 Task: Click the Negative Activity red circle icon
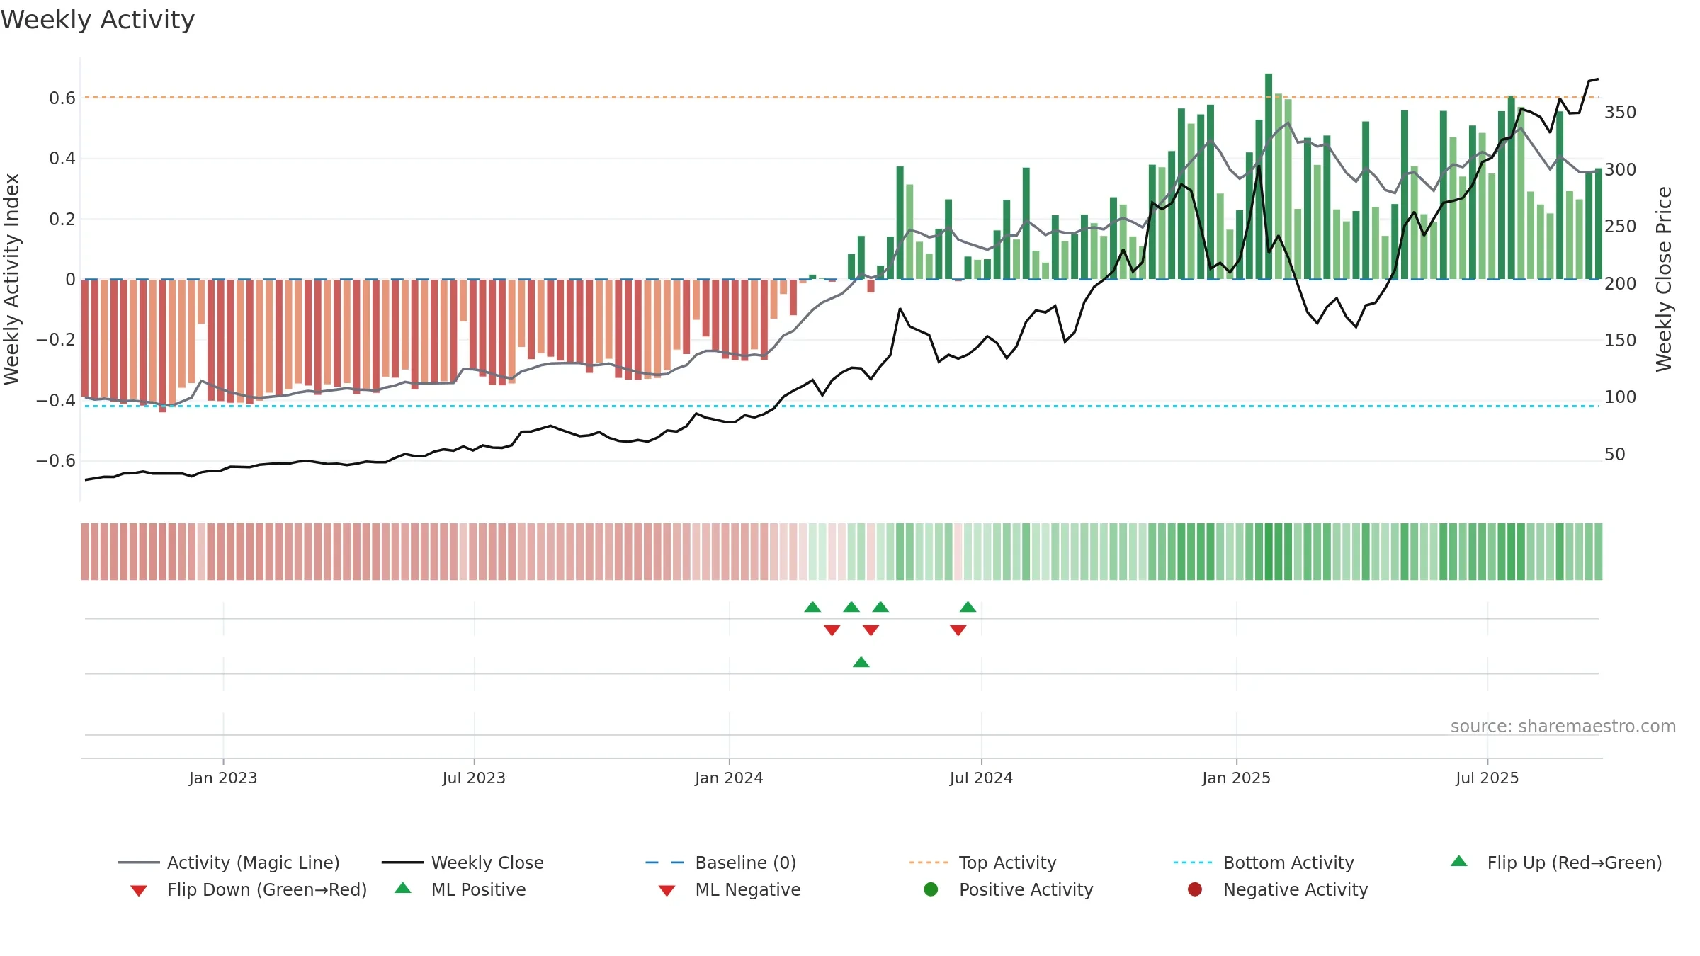1195,889
